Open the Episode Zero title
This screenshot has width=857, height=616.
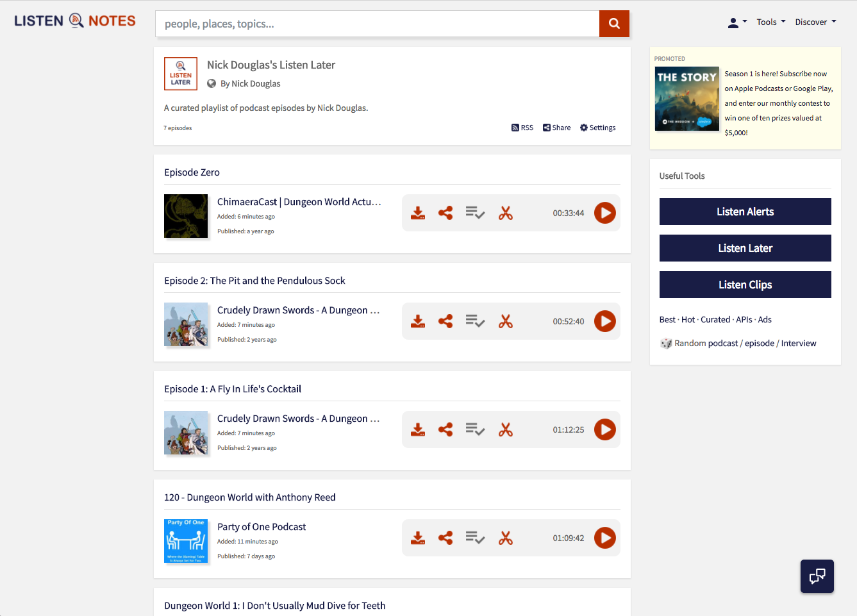coord(192,172)
